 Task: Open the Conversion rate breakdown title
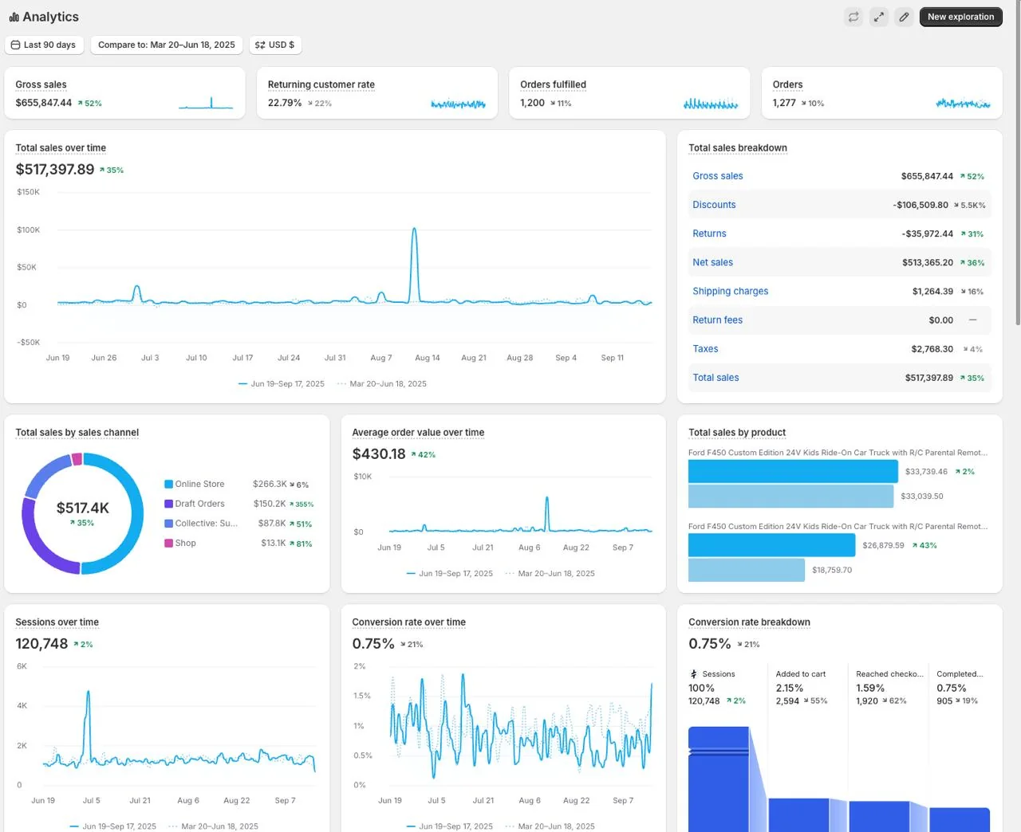click(x=749, y=622)
